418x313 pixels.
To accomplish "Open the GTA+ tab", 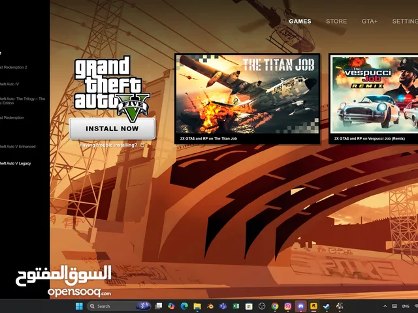I will (x=370, y=22).
